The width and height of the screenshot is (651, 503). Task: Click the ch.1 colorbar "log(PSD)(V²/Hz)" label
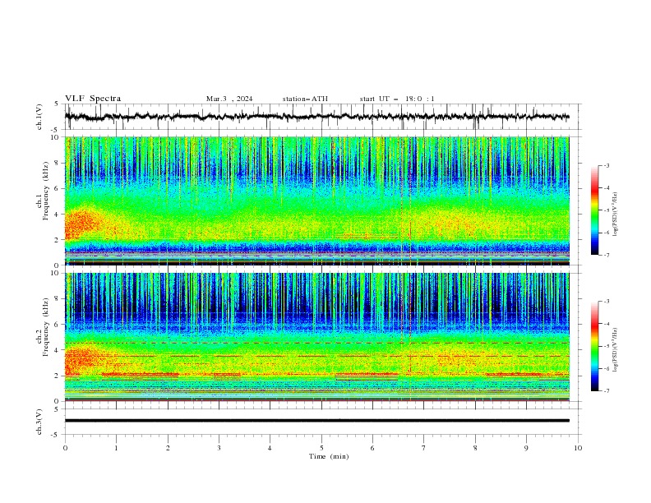(x=615, y=215)
